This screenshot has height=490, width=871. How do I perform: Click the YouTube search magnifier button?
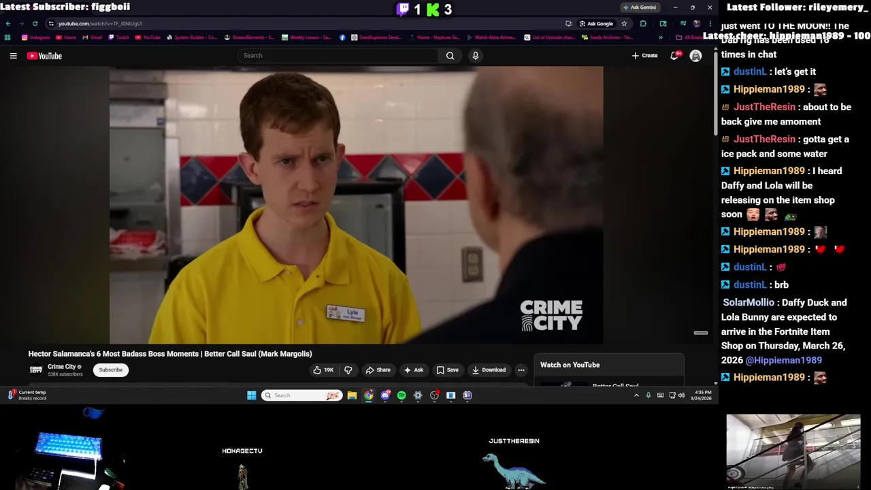click(450, 56)
